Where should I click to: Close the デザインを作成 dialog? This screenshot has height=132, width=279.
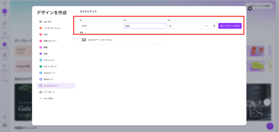click(250, 8)
